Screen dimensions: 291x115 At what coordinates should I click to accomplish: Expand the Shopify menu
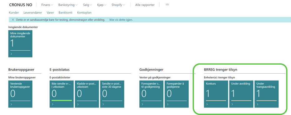point(118,5)
